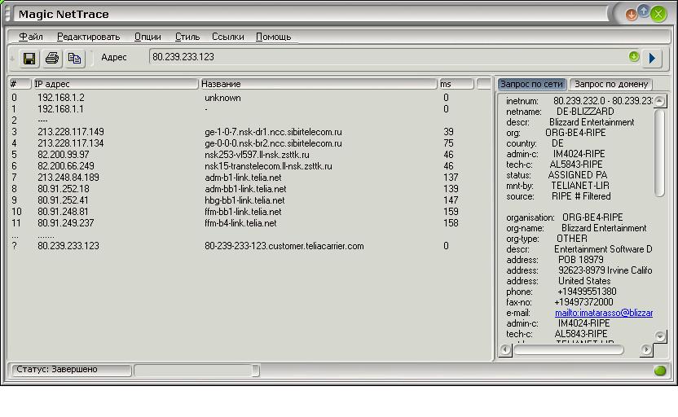Click the Copy icon in toolbar

click(74, 58)
